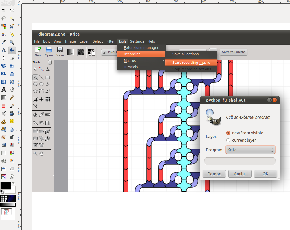The image size is (290, 230).
Task: Activate the Fuzzy Select magic wand tool
Action: point(12,19)
